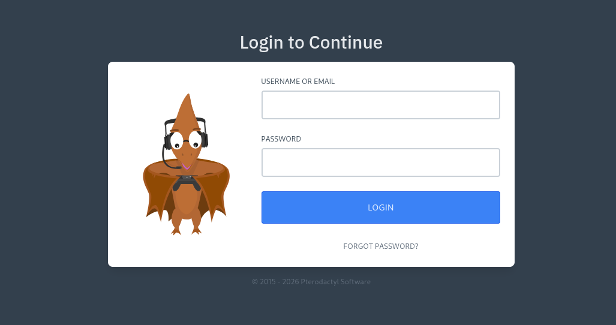Click into the Password input field

click(381, 162)
